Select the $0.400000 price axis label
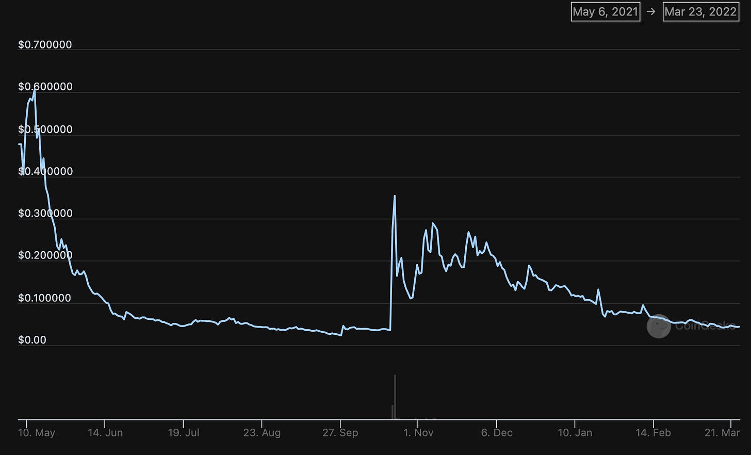 [45, 171]
